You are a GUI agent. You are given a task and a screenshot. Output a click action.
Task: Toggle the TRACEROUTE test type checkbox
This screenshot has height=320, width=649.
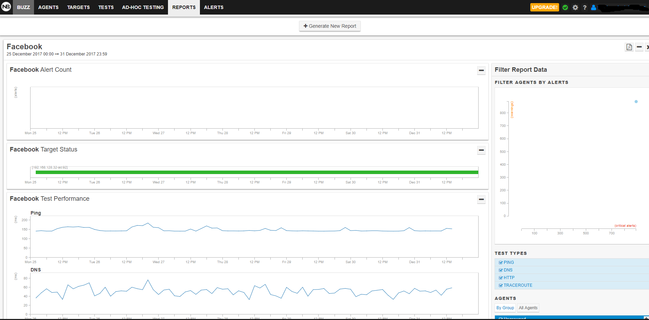tap(501, 285)
